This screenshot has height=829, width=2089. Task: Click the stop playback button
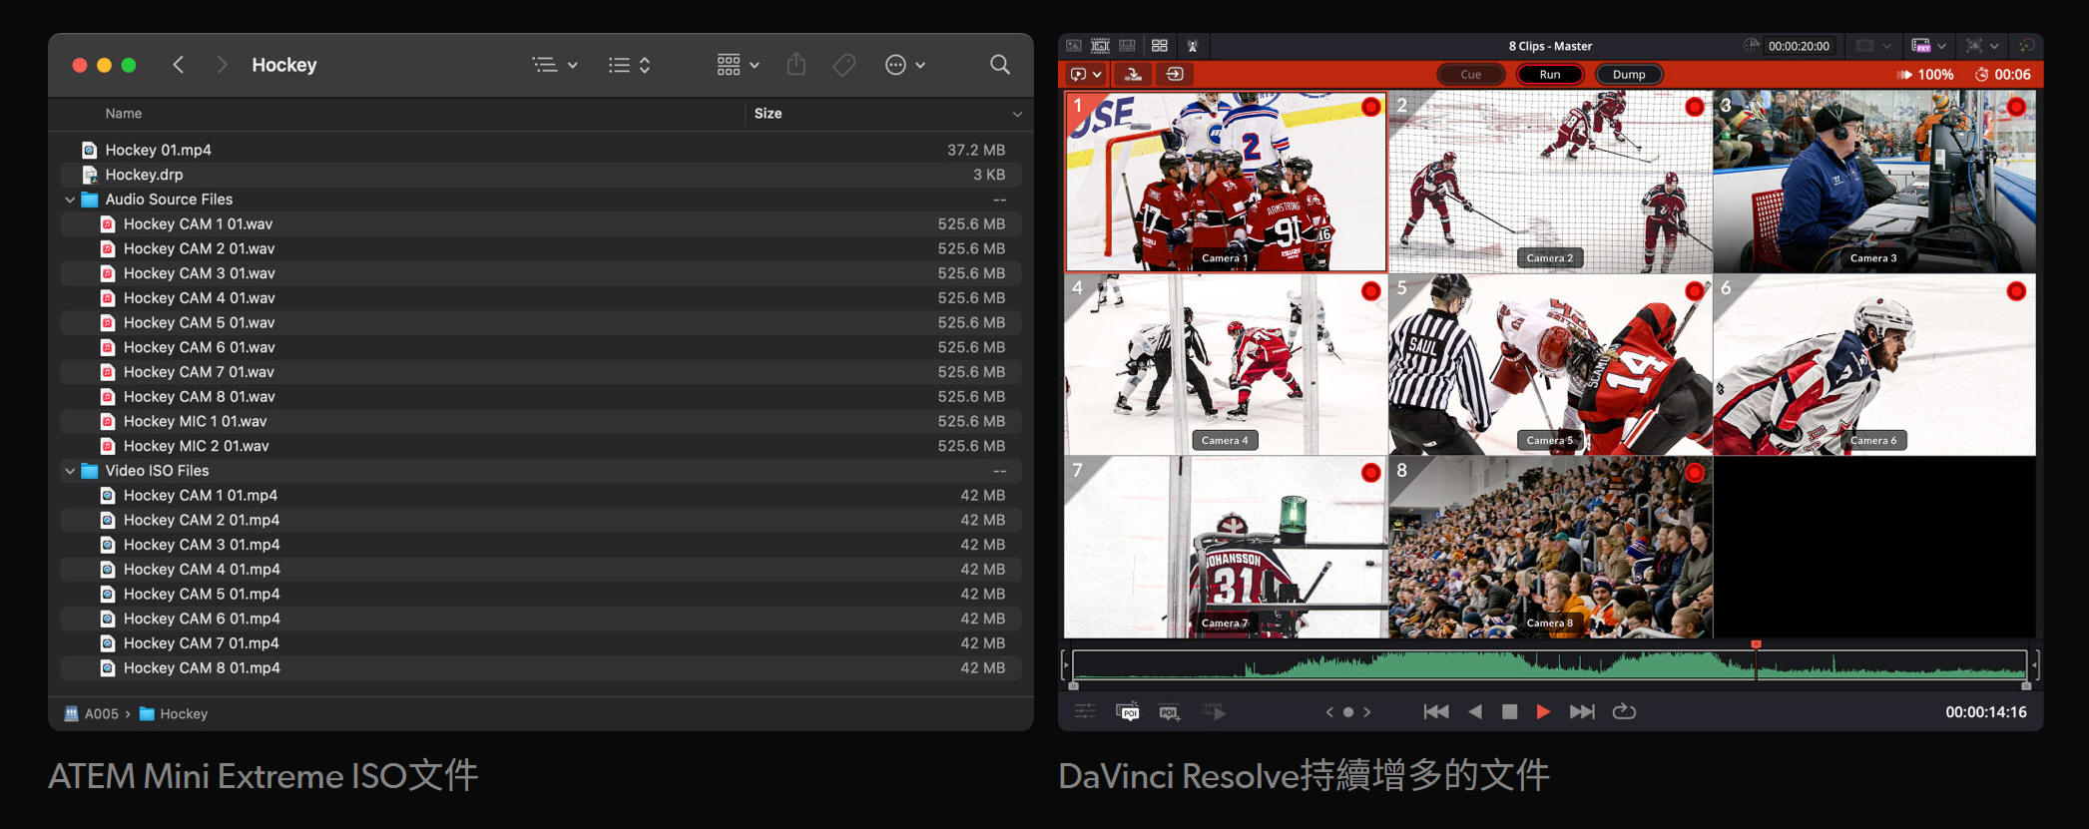[x=1509, y=711]
